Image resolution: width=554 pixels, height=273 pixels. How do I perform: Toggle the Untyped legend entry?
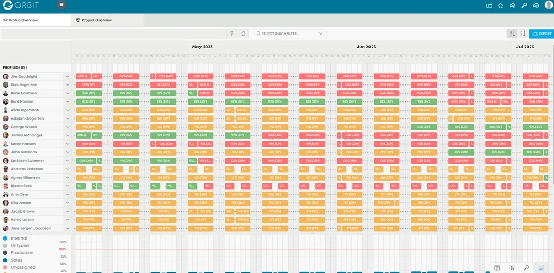click(15, 246)
